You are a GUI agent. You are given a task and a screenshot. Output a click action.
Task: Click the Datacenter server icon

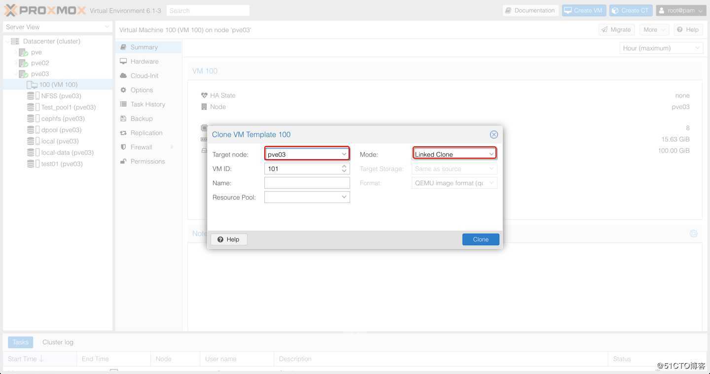[15, 41]
